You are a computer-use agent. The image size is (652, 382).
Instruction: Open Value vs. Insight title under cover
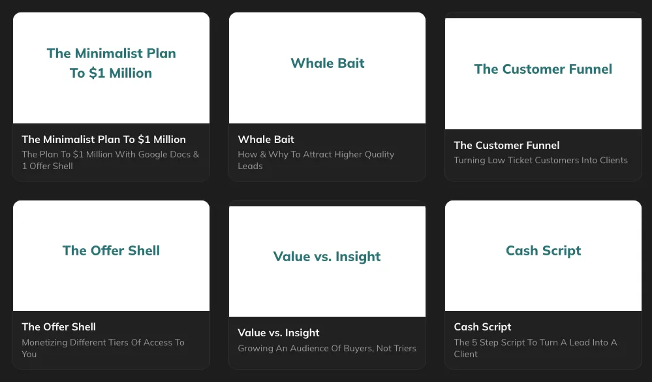click(x=279, y=332)
